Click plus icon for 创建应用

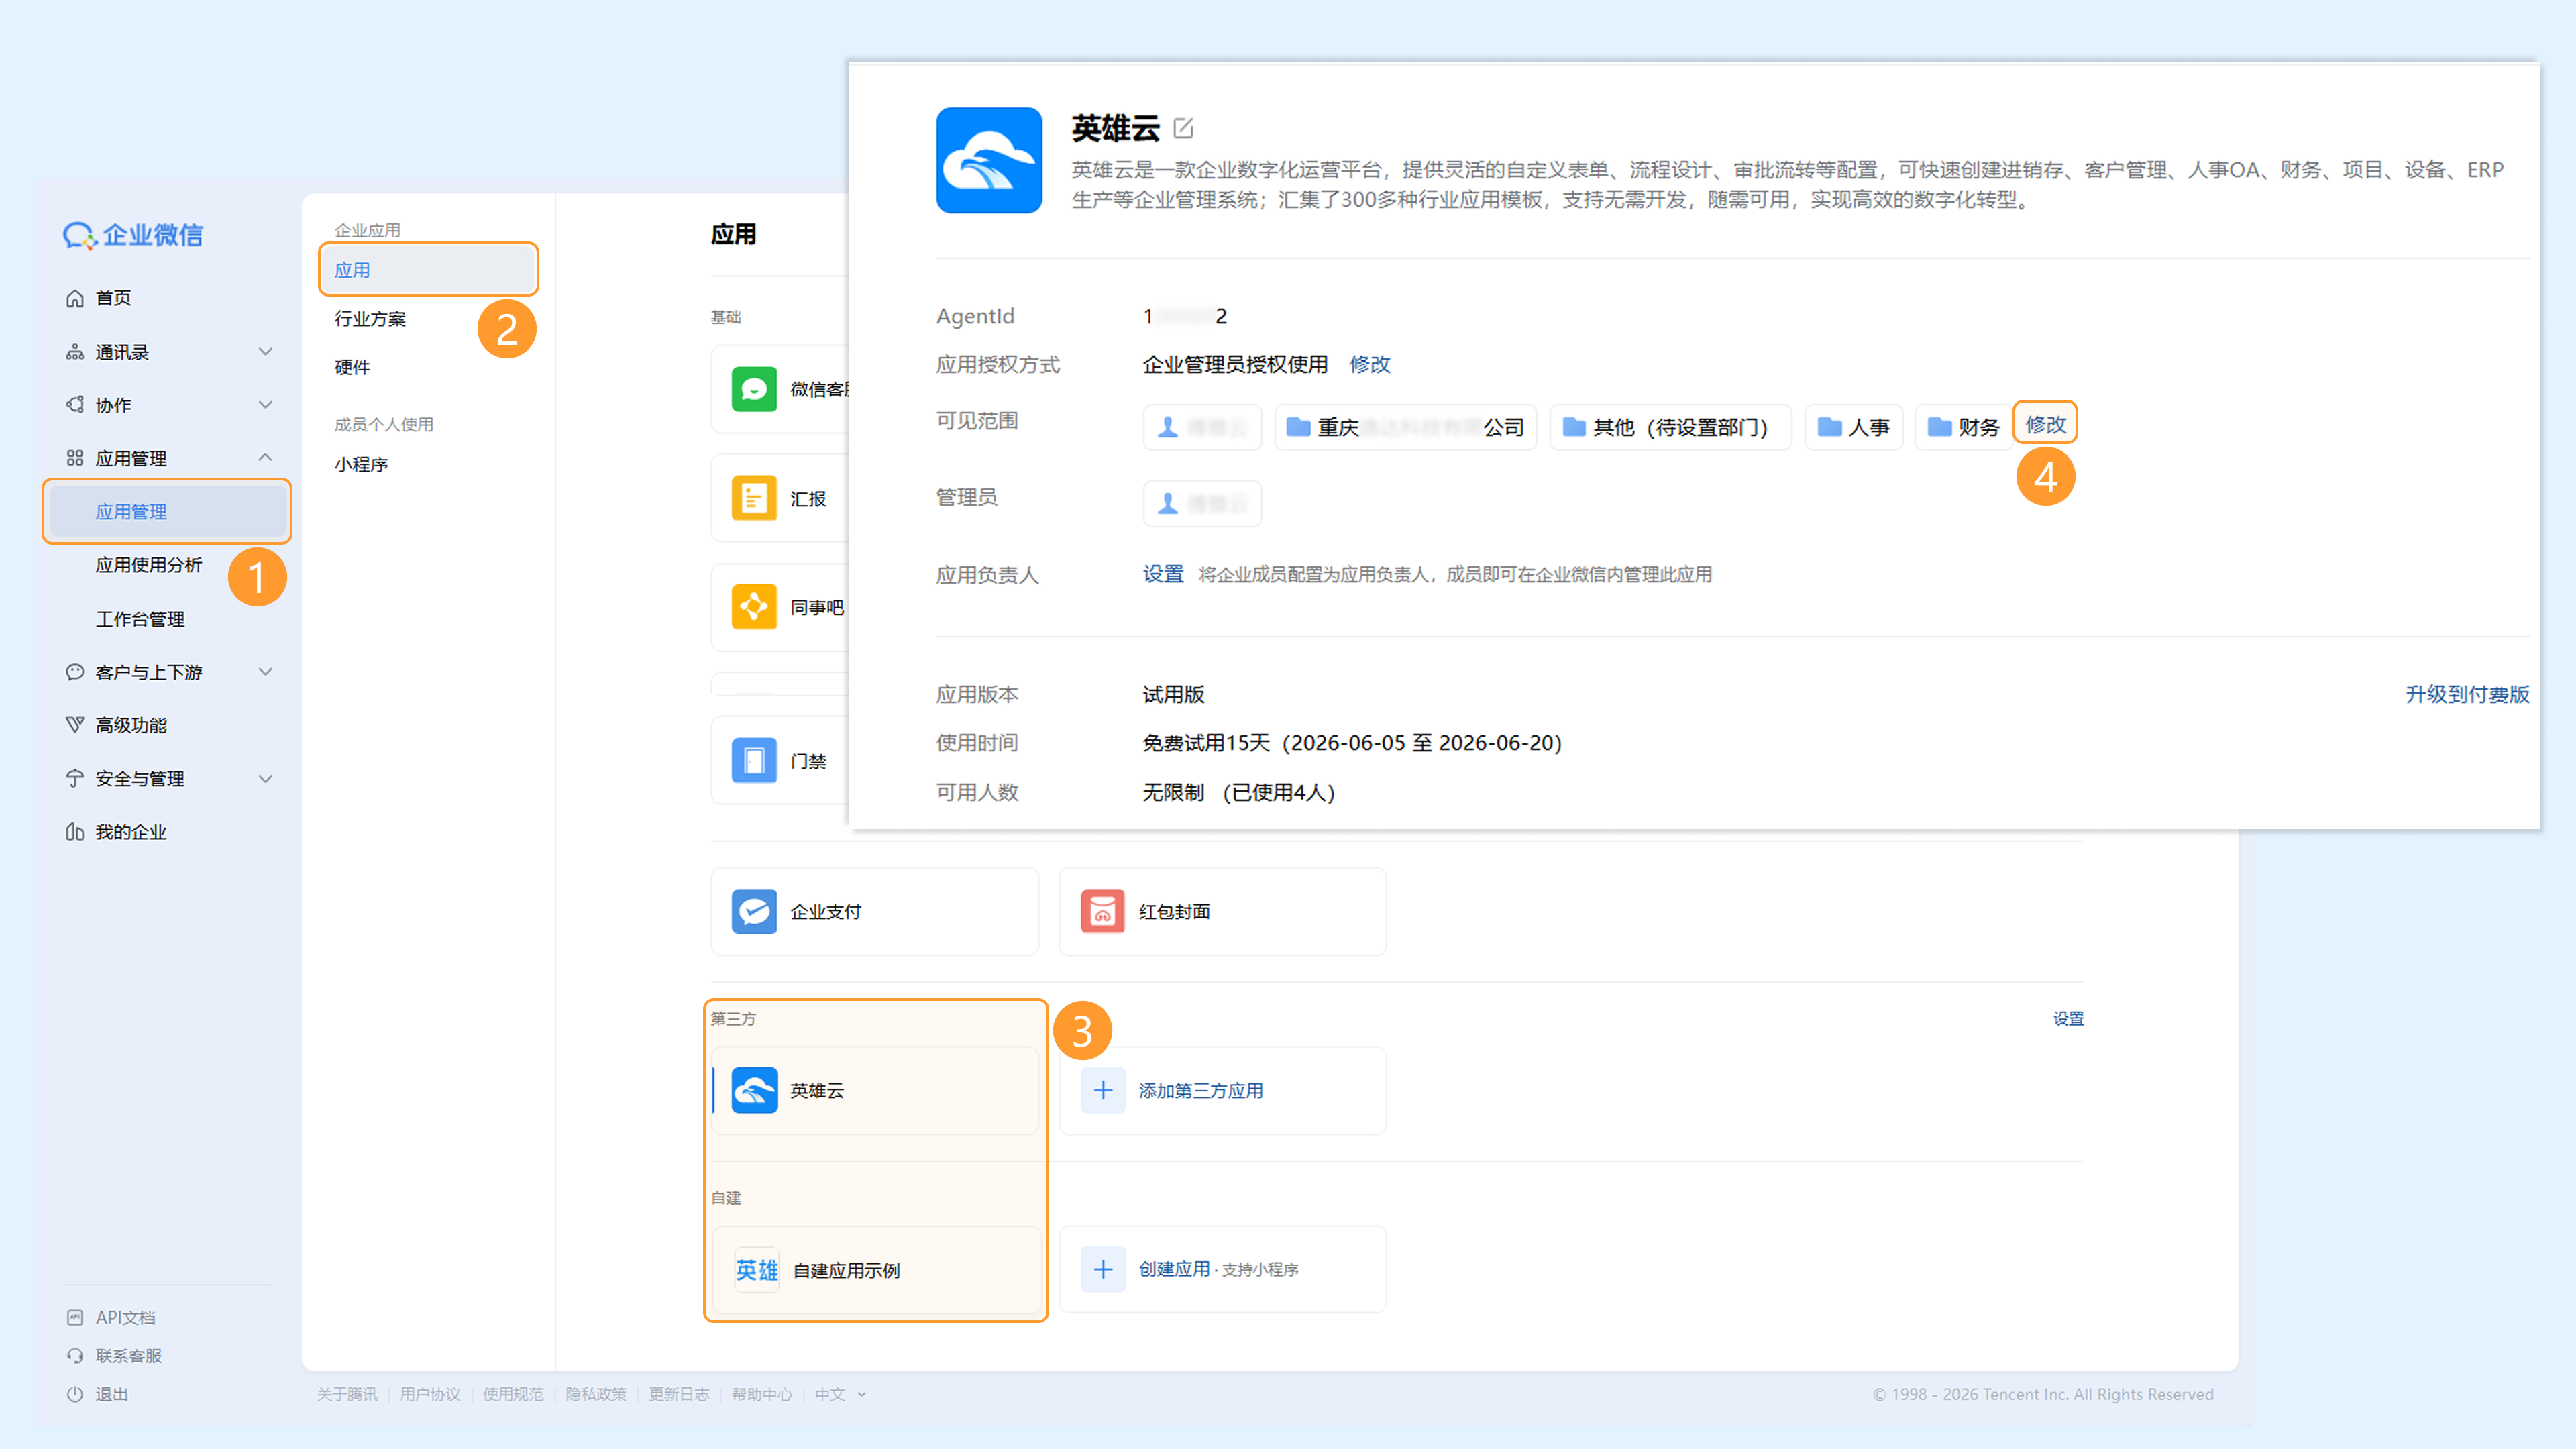pyautogui.click(x=1103, y=1270)
